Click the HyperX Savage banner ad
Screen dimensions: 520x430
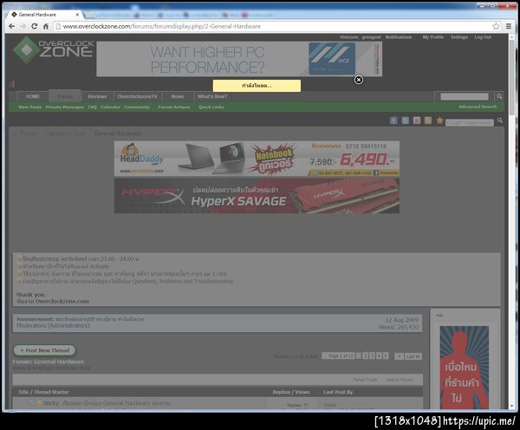[257, 196]
